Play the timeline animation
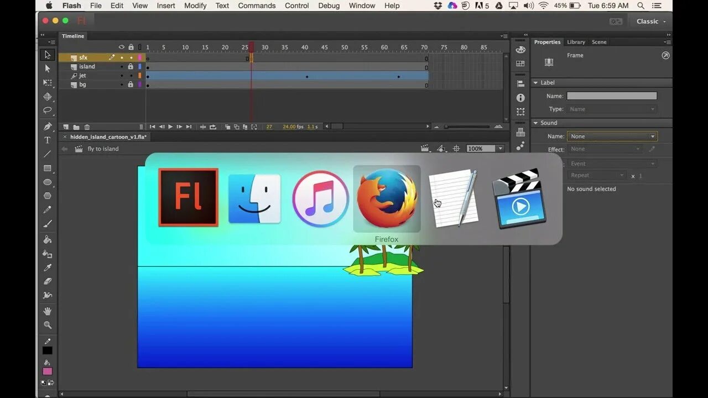This screenshot has width=708, height=398. click(x=170, y=127)
